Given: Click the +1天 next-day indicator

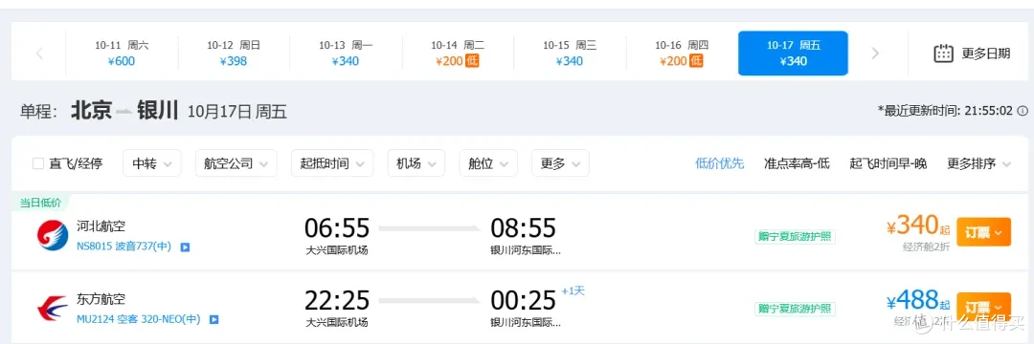Looking at the screenshot, I should click(x=573, y=290).
